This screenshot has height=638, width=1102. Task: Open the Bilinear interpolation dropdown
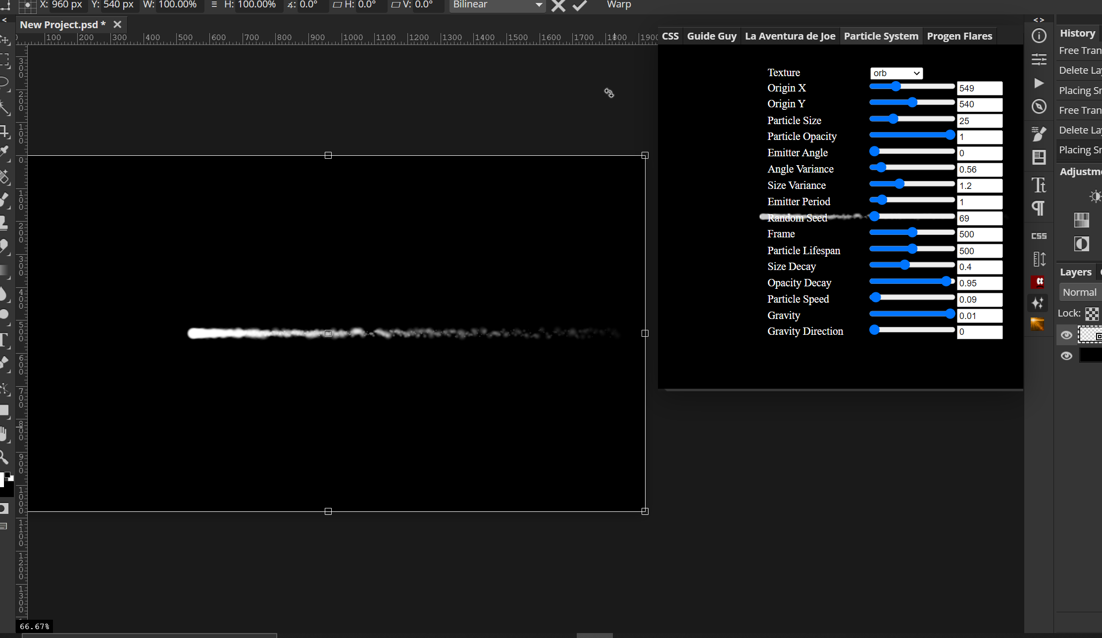(497, 5)
